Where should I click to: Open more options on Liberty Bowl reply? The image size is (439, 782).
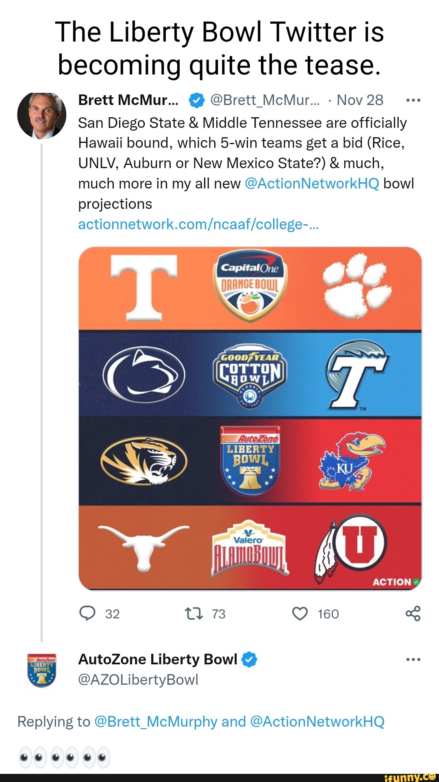tap(413, 659)
